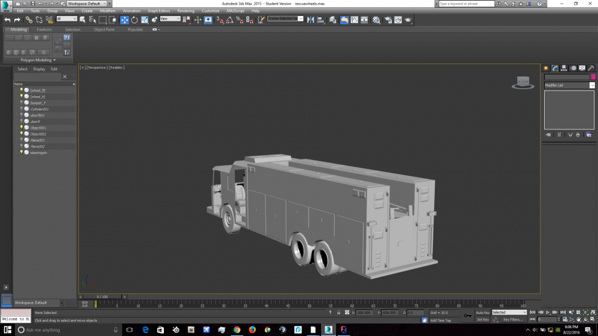Screen dimensions: 598x336
Task: Open the Utilities hammer panel
Action: 591,68
